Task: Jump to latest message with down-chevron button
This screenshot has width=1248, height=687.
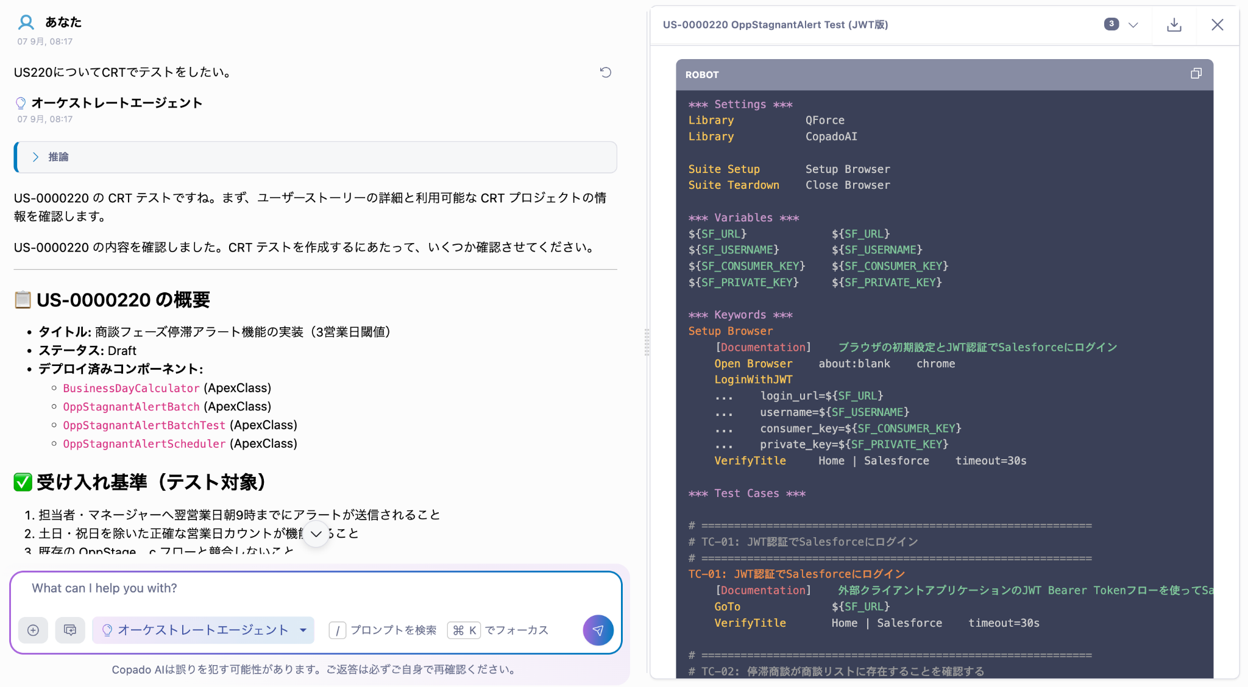Action: [x=316, y=534]
